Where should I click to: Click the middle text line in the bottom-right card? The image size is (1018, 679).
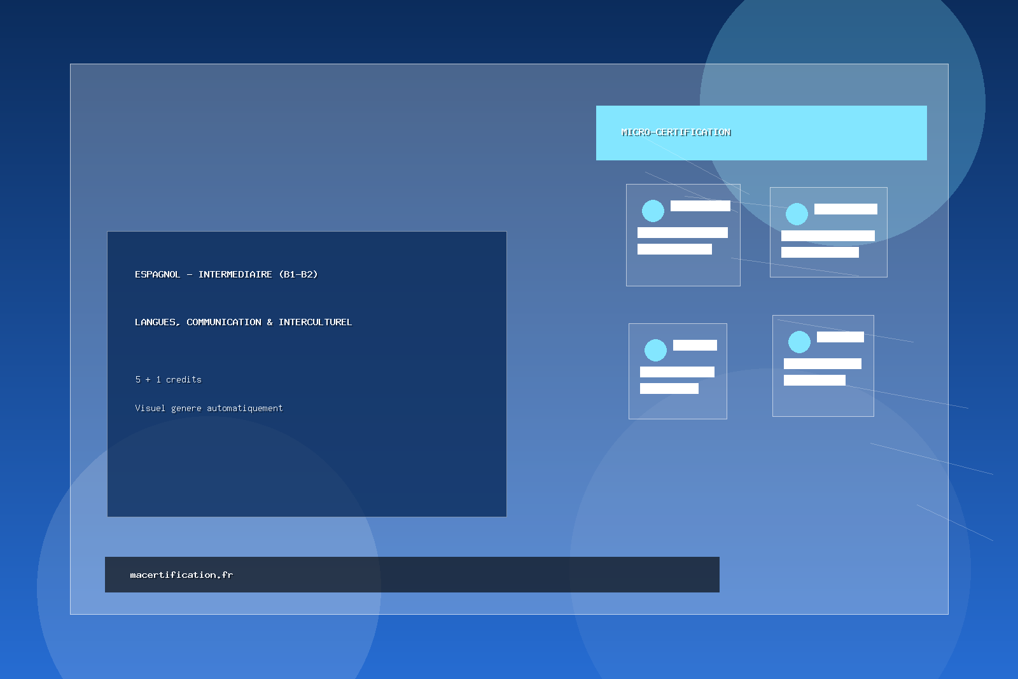822,363
